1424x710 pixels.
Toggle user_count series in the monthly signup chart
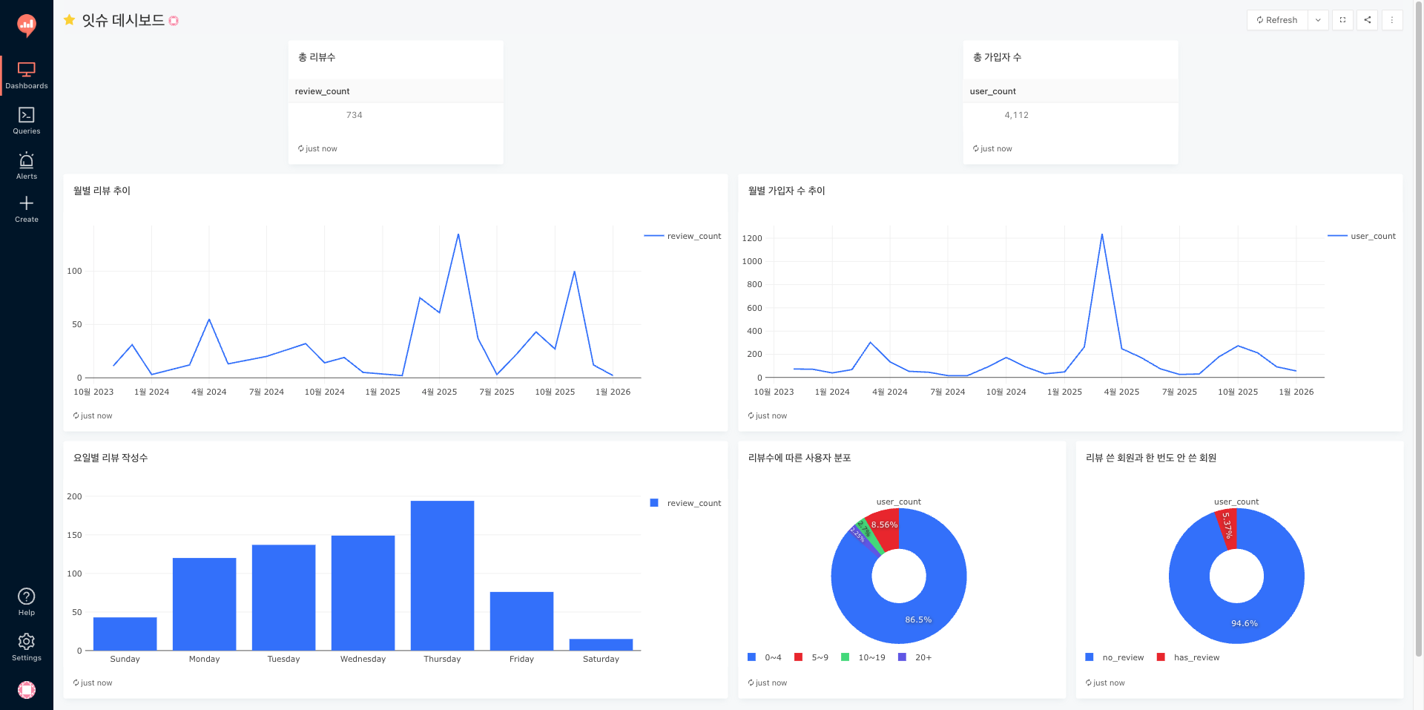coord(1362,236)
